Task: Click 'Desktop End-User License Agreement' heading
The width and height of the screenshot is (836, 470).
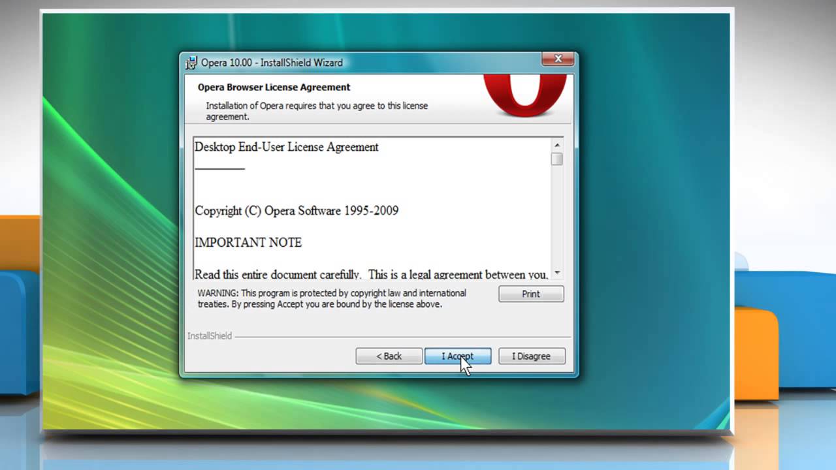Action: click(x=287, y=148)
